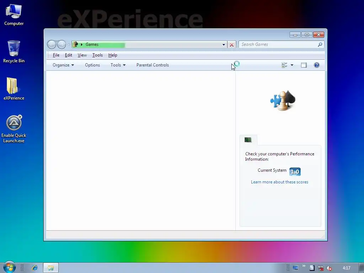Click the breadcrumb arrow before Games
The image size is (364, 273).
coord(82,44)
